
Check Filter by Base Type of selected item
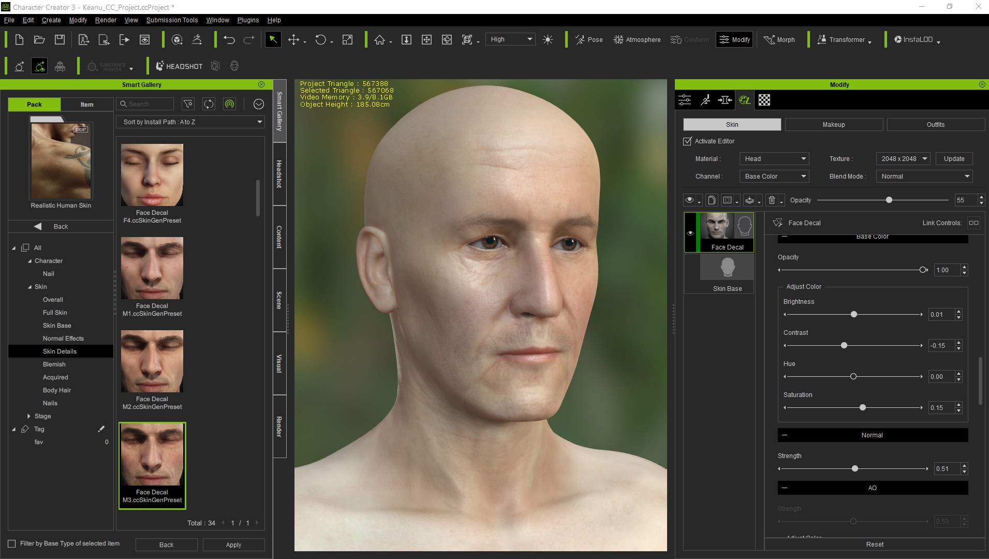(12, 543)
